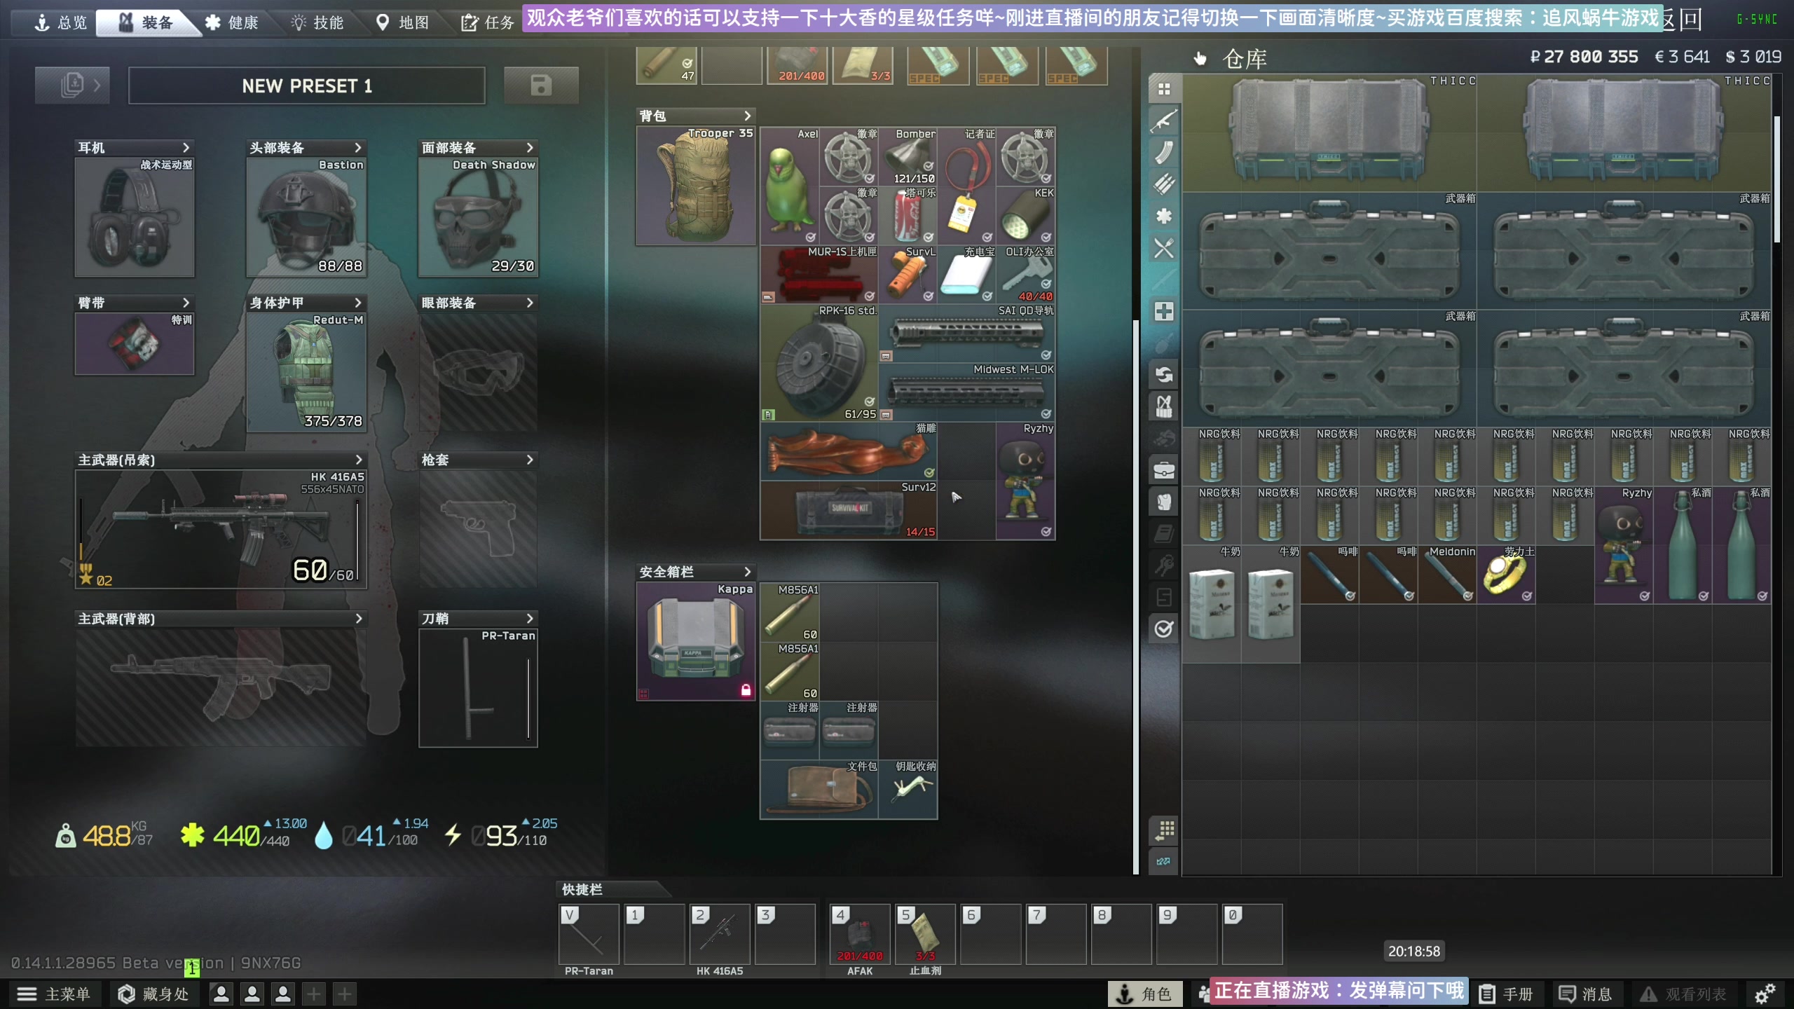Click the auto-sort stash grid icon
Viewport: 1794px width, 1009px height.
point(1164,830)
